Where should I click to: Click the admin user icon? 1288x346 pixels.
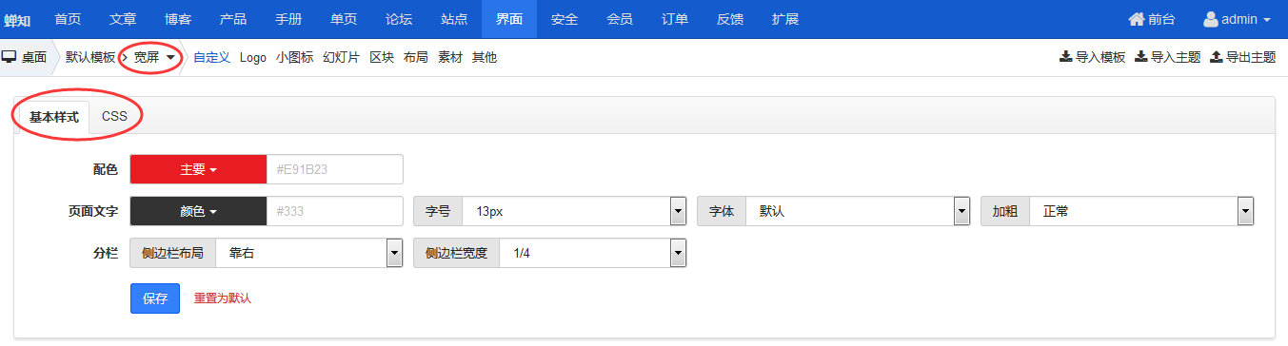(1211, 19)
